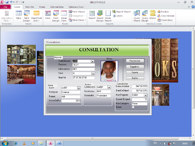The image size is (195, 146).
Task: Toggle the Depot checkbox
Action: pyautogui.click(x=133, y=107)
